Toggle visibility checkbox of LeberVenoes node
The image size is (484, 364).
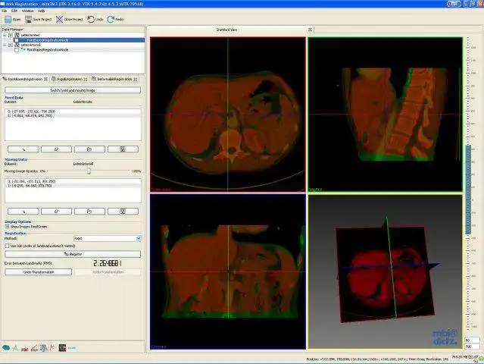click(x=11, y=35)
